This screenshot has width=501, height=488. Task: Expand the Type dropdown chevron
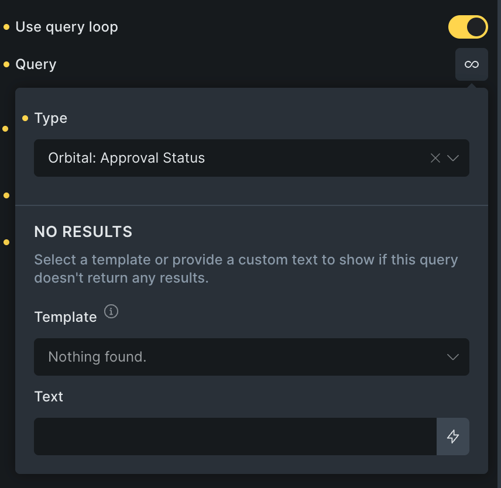tap(453, 158)
